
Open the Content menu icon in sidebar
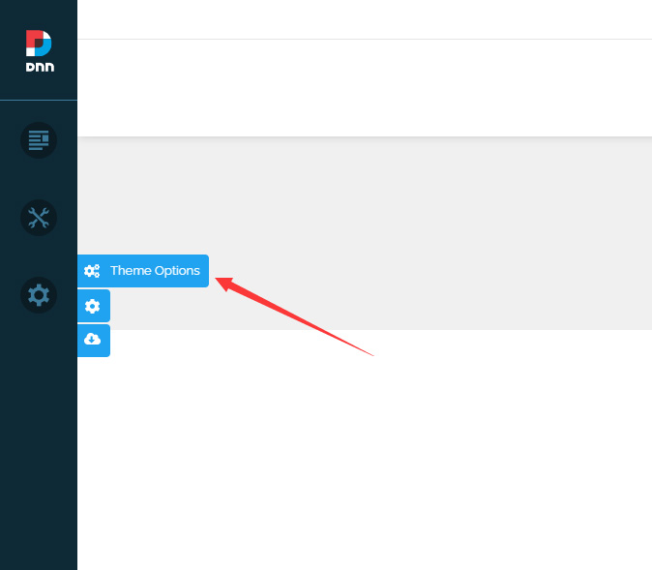tap(39, 140)
